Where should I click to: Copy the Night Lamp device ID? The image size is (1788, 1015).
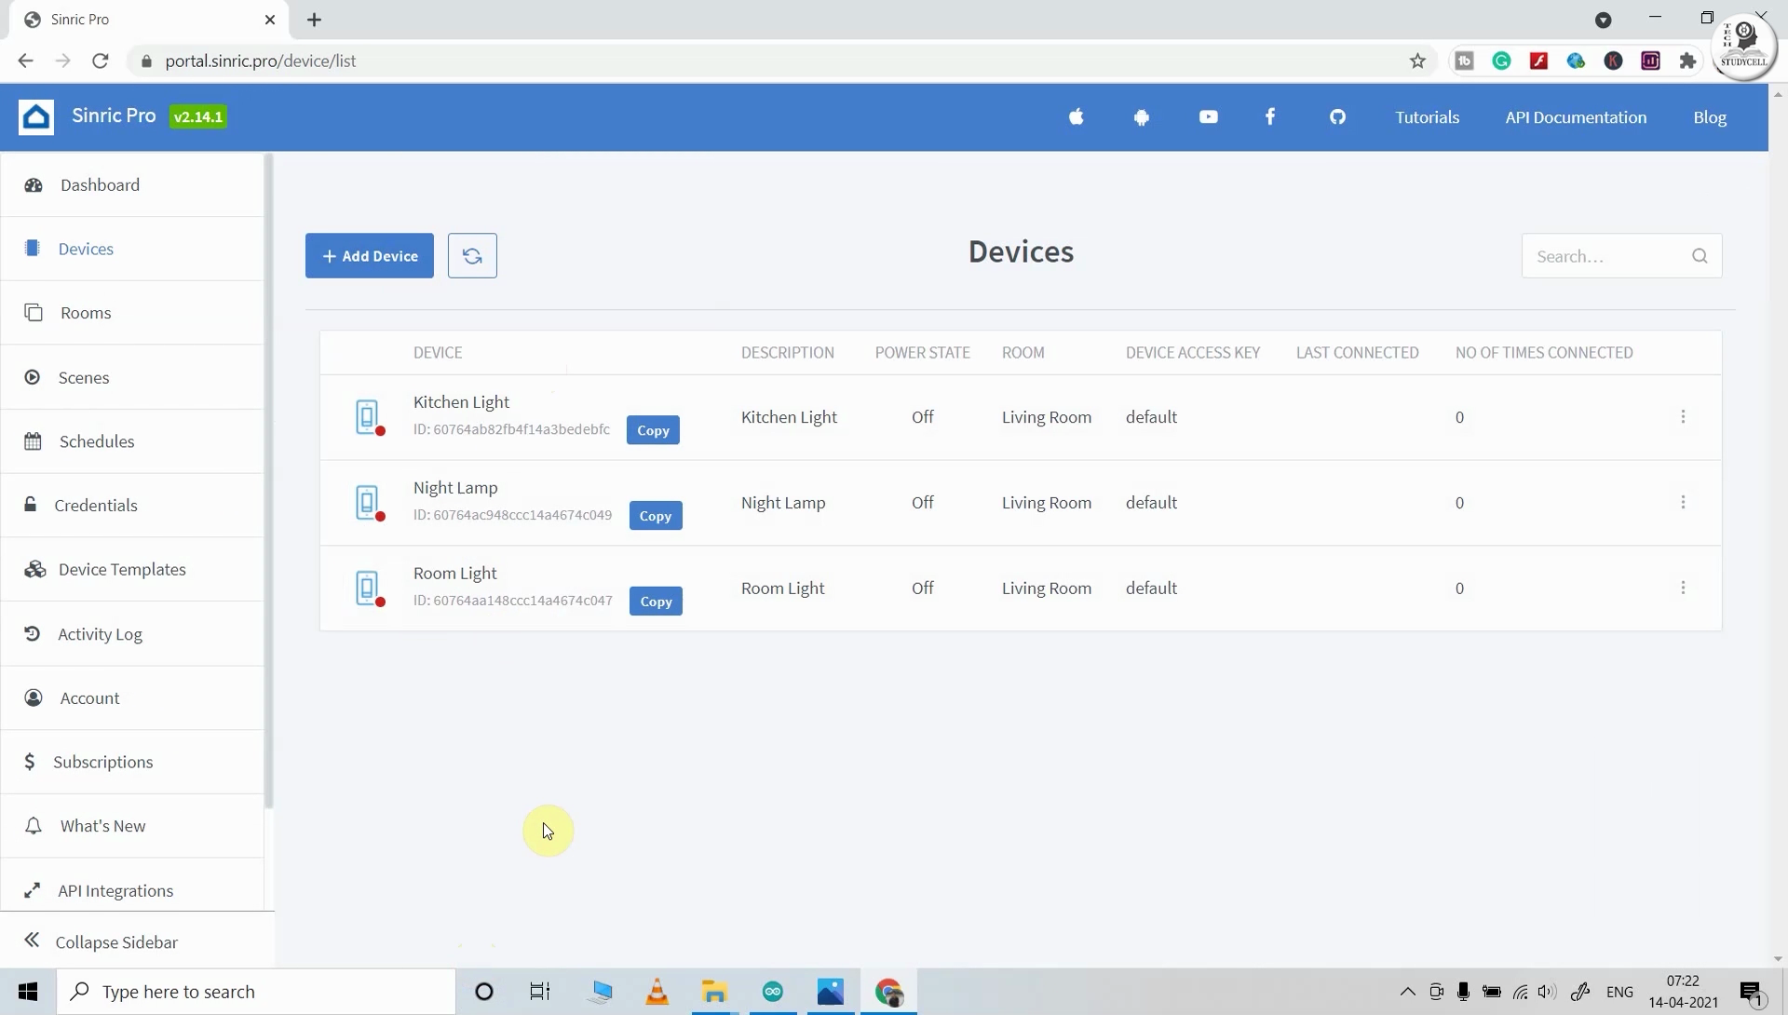click(656, 515)
